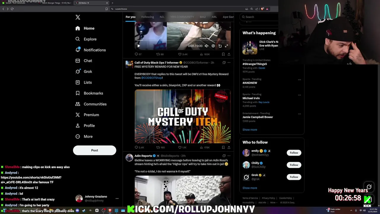Open a new browser tab
The width and height of the screenshot is (380, 214).
(x=112, y=3)
